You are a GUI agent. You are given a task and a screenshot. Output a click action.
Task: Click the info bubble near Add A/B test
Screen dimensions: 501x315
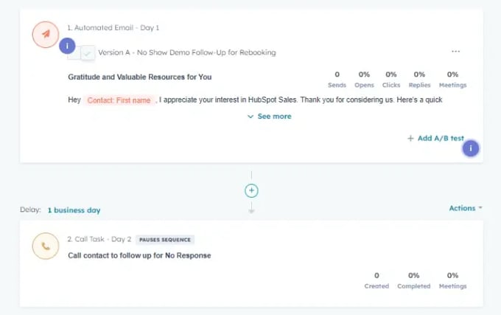coord(470,148)
